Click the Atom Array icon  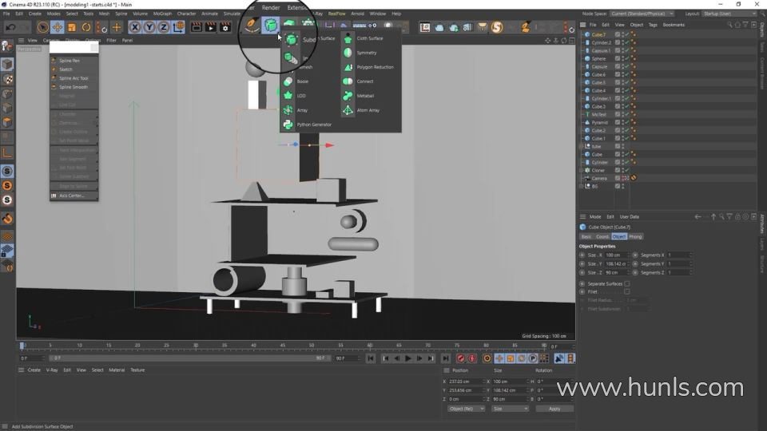click(x=348, y=110)
